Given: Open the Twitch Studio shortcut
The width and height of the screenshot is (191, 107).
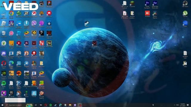Looking at the screenshot, I should coord(4,93).
